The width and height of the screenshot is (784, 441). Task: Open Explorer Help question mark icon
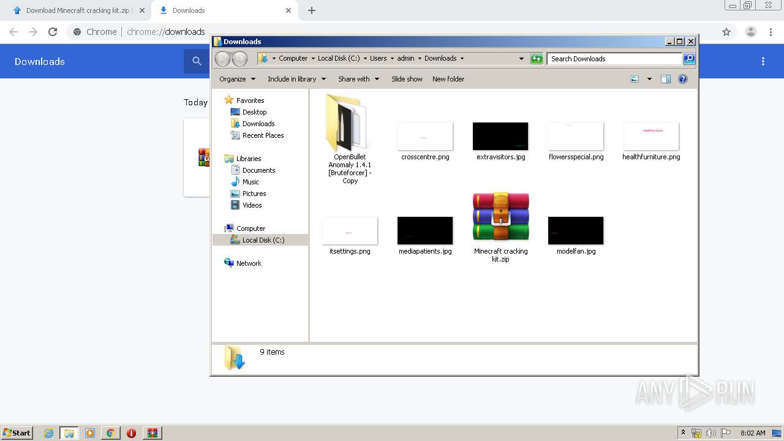click(x=683, y=79)
